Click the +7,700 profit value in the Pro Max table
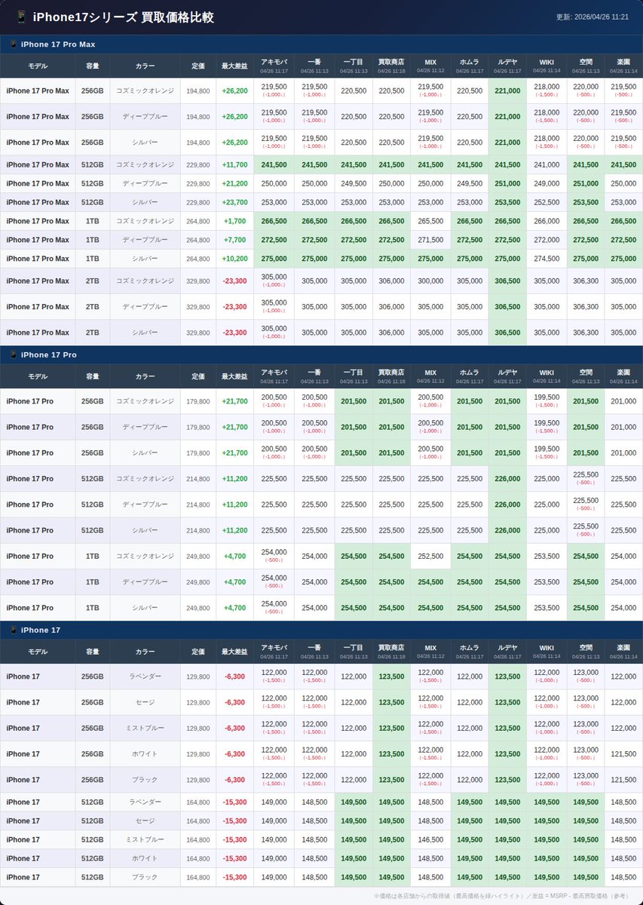 pyautogui.click(x=234, y=240)
